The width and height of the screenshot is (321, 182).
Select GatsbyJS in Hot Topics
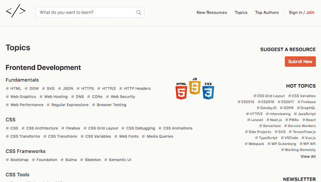pyautogui.click(x=266, y=108)
